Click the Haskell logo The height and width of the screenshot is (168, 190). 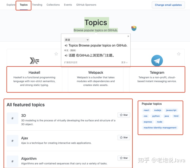[x=34, y=61]
